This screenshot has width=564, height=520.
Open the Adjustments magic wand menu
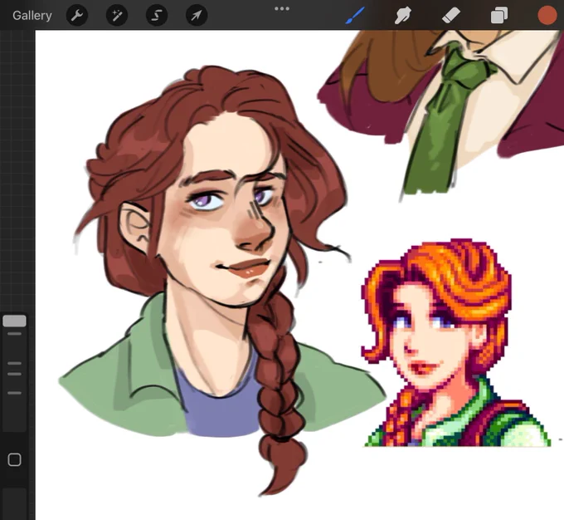click(117, 16)
